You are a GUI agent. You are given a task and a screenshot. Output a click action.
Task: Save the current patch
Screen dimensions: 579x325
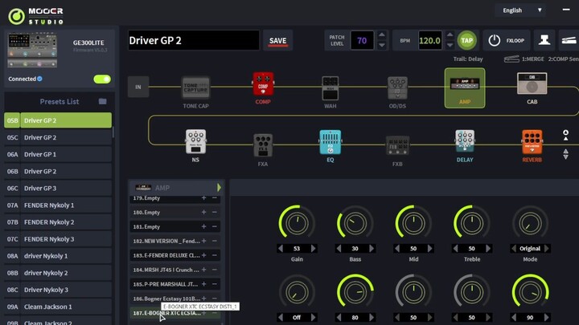(x=277, y=41)
